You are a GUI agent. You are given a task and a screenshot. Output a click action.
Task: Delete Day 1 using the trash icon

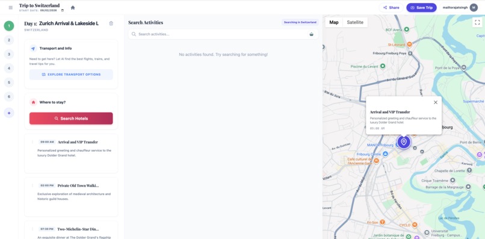111,23
